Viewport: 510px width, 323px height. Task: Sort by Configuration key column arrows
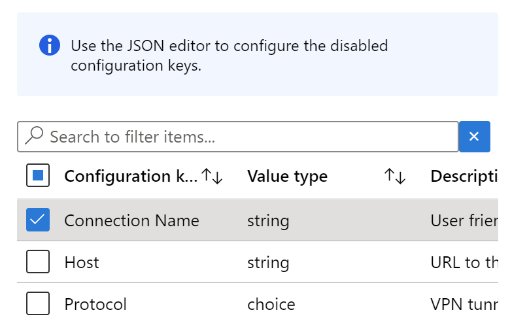[x=212, y=177]
